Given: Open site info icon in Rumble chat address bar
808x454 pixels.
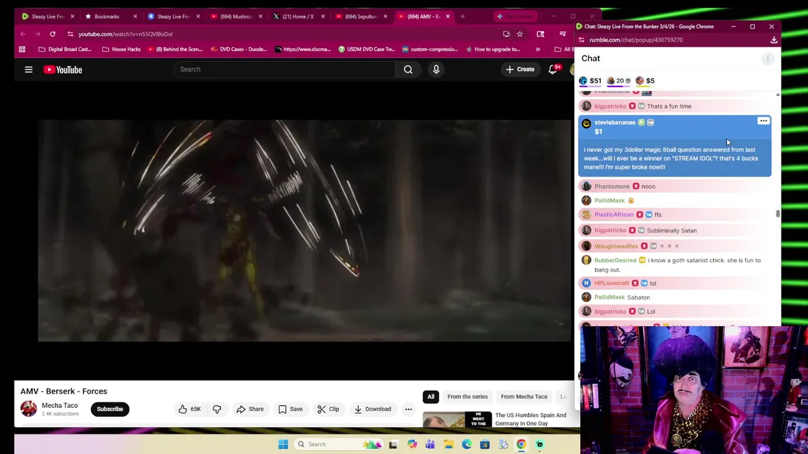Looking at the screenshot, I should [581, 40].
